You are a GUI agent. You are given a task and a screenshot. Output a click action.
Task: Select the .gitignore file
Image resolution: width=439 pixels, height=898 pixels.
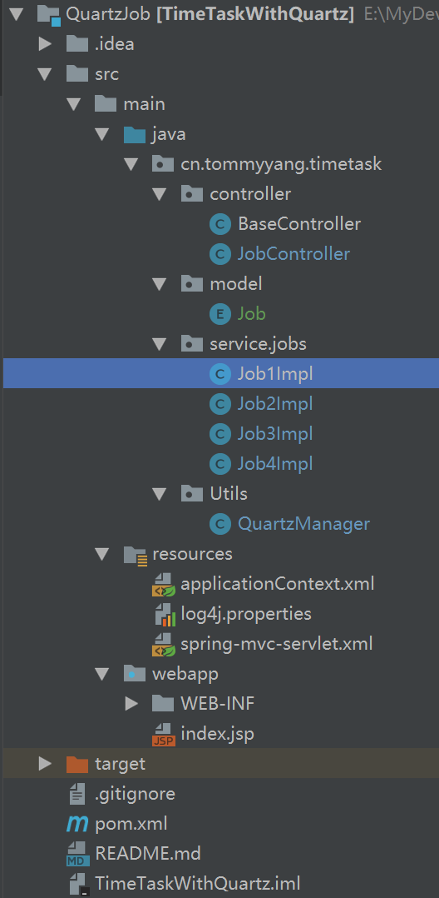(x=135, y=795)
